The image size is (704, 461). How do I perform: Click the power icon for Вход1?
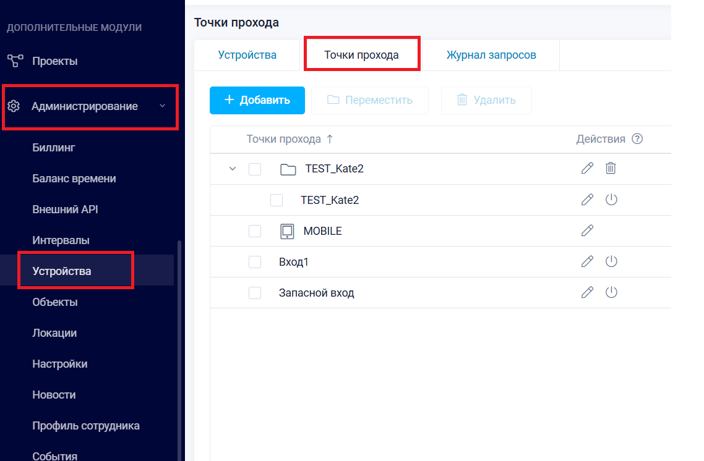pos(611,261)
